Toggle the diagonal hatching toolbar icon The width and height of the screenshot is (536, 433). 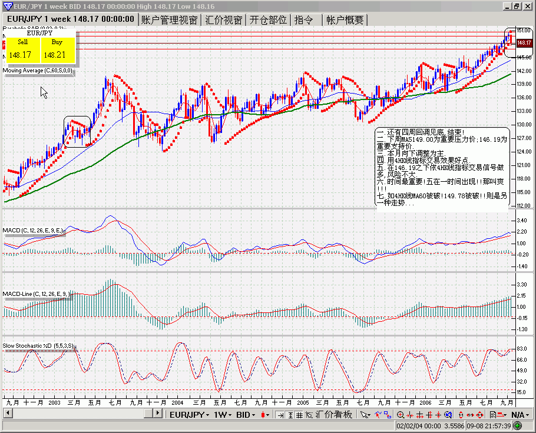coord(309,415)
